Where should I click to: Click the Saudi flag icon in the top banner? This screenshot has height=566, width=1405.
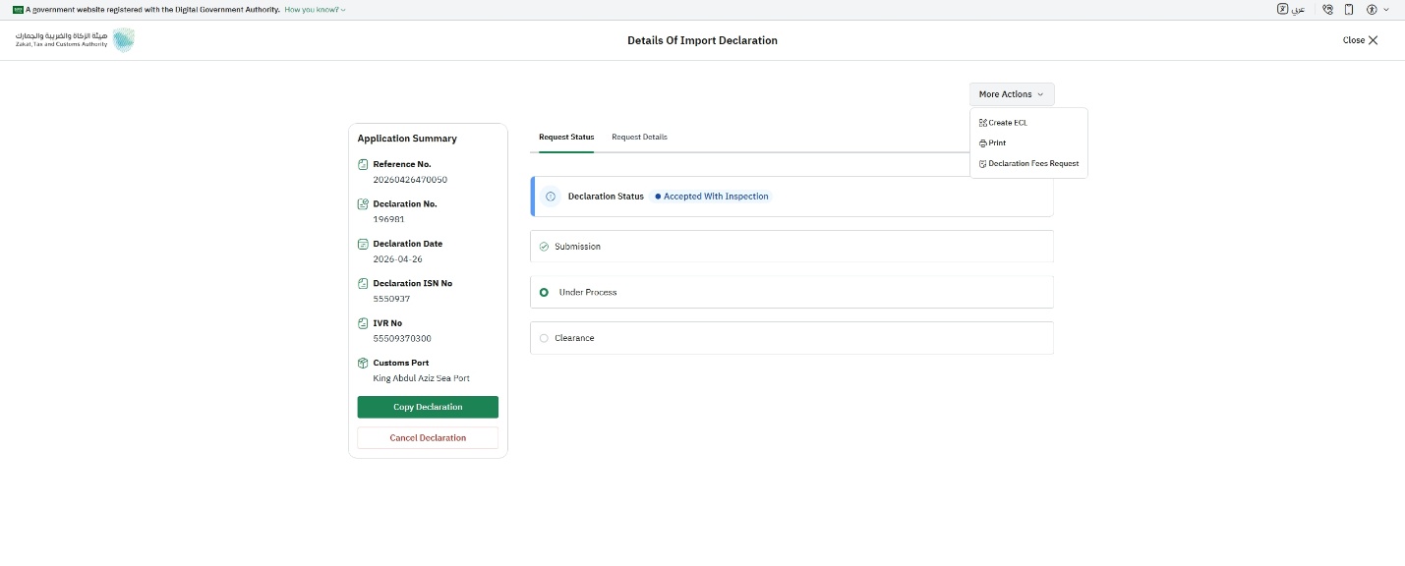coord(18,9)
